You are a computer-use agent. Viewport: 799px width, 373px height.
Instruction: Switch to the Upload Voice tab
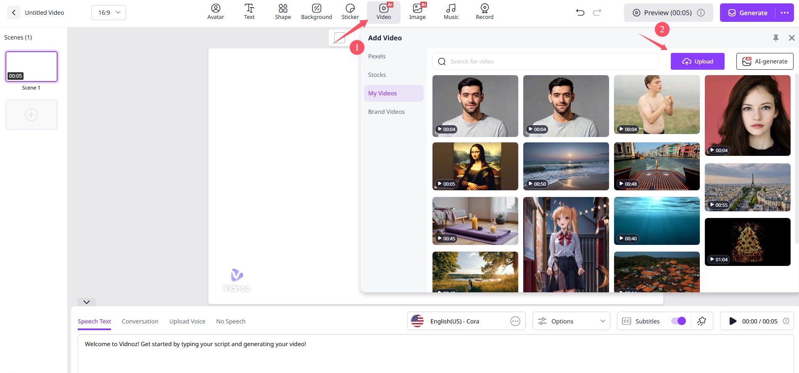187,321
